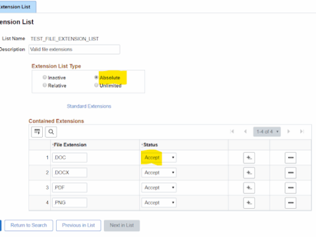Screen dimensions: 316x237
Task: Delete the DOC extension row
Action: coord(290,157)
